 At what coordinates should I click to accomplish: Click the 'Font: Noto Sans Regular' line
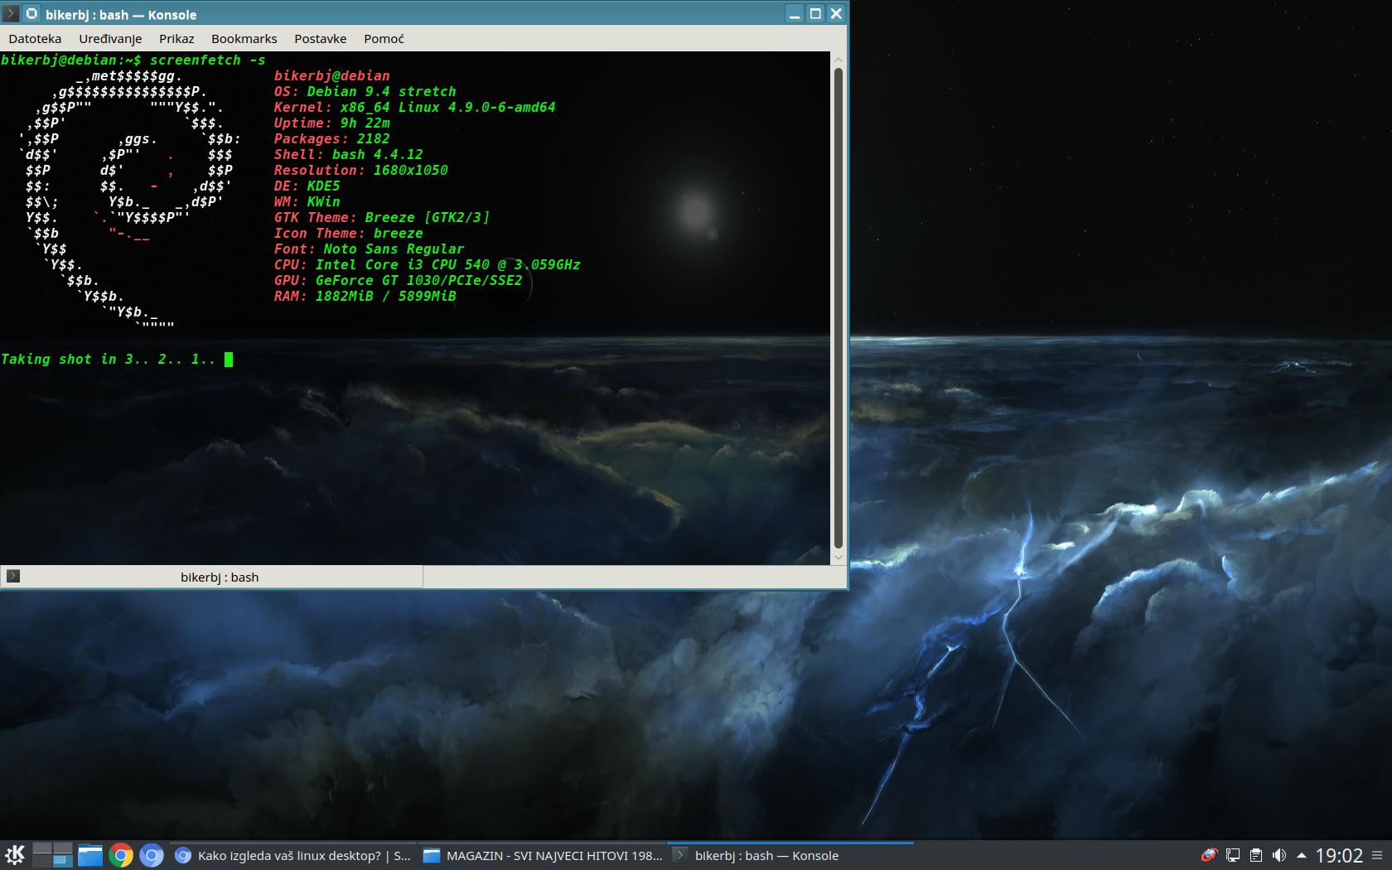click(x=369, y=249)
